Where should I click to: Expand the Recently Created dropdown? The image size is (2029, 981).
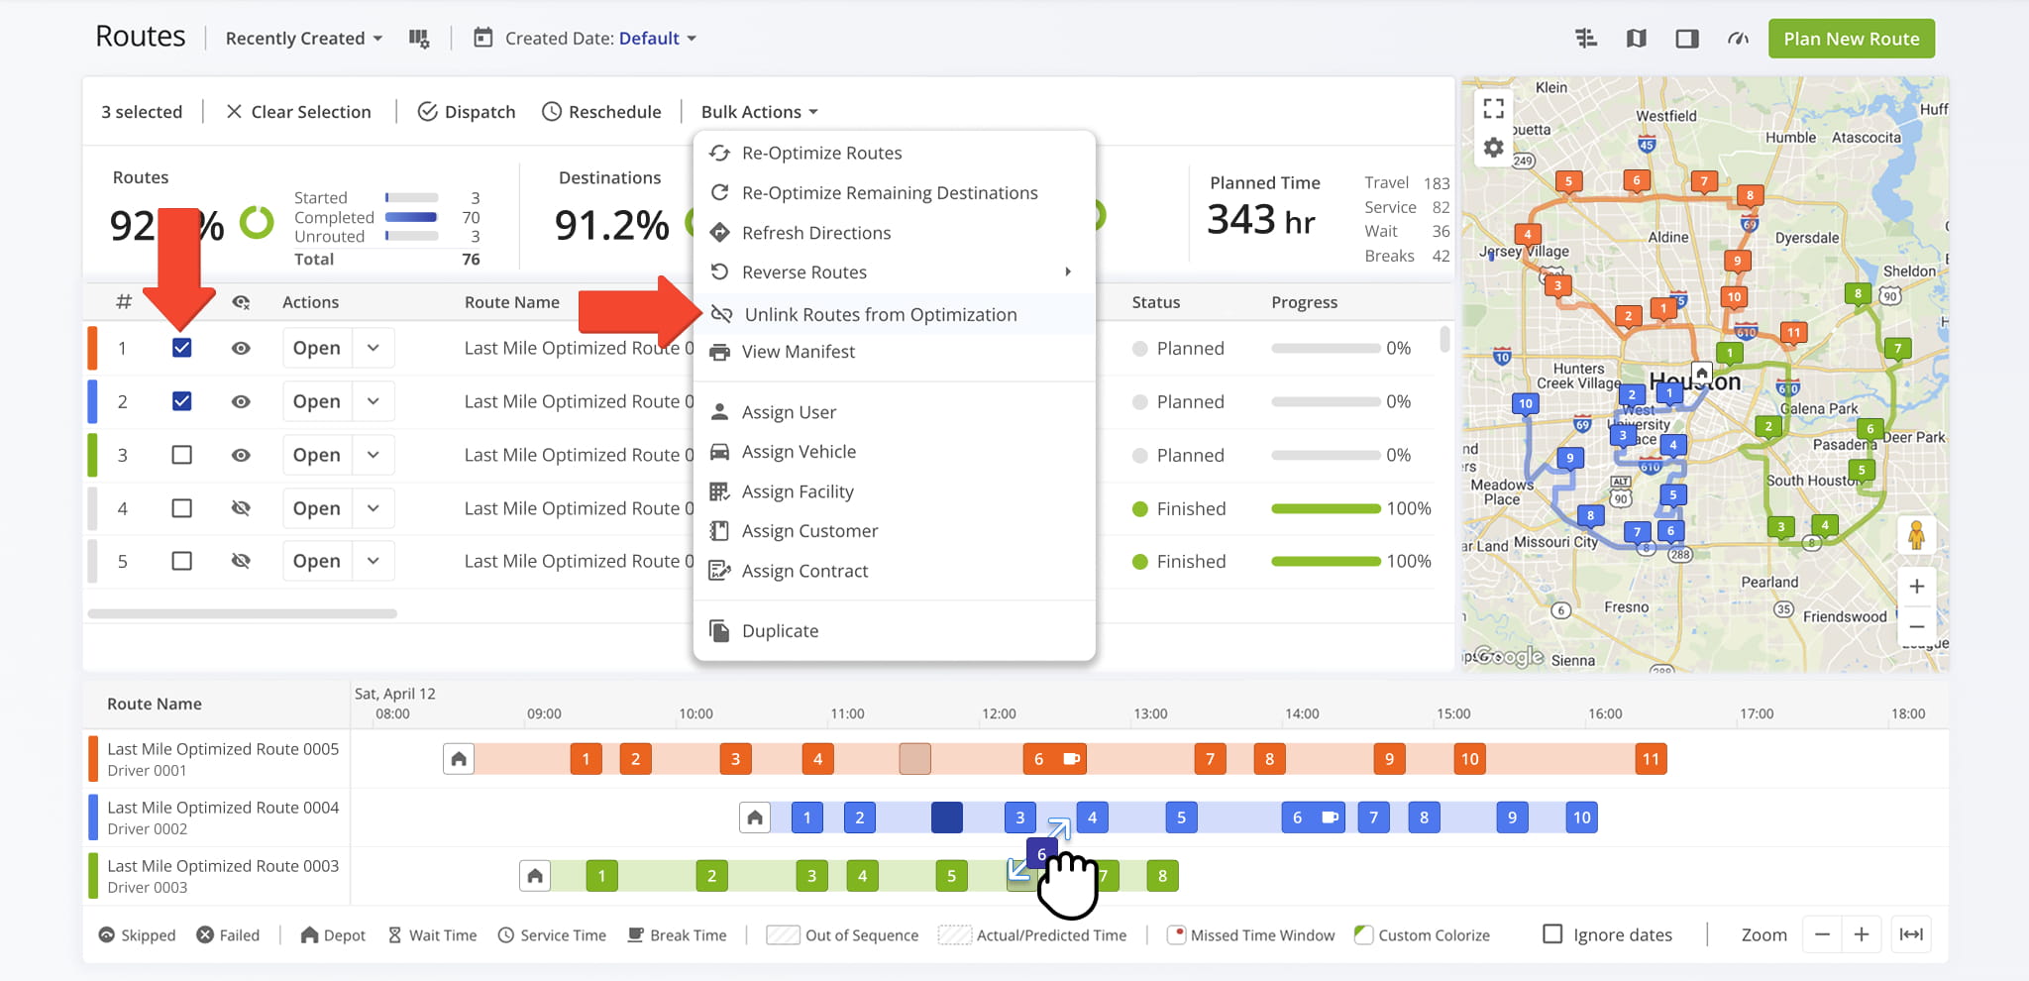click(x=303, y=39)
